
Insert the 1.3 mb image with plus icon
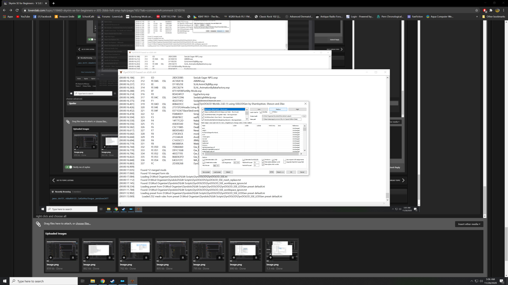pos(270,258)
